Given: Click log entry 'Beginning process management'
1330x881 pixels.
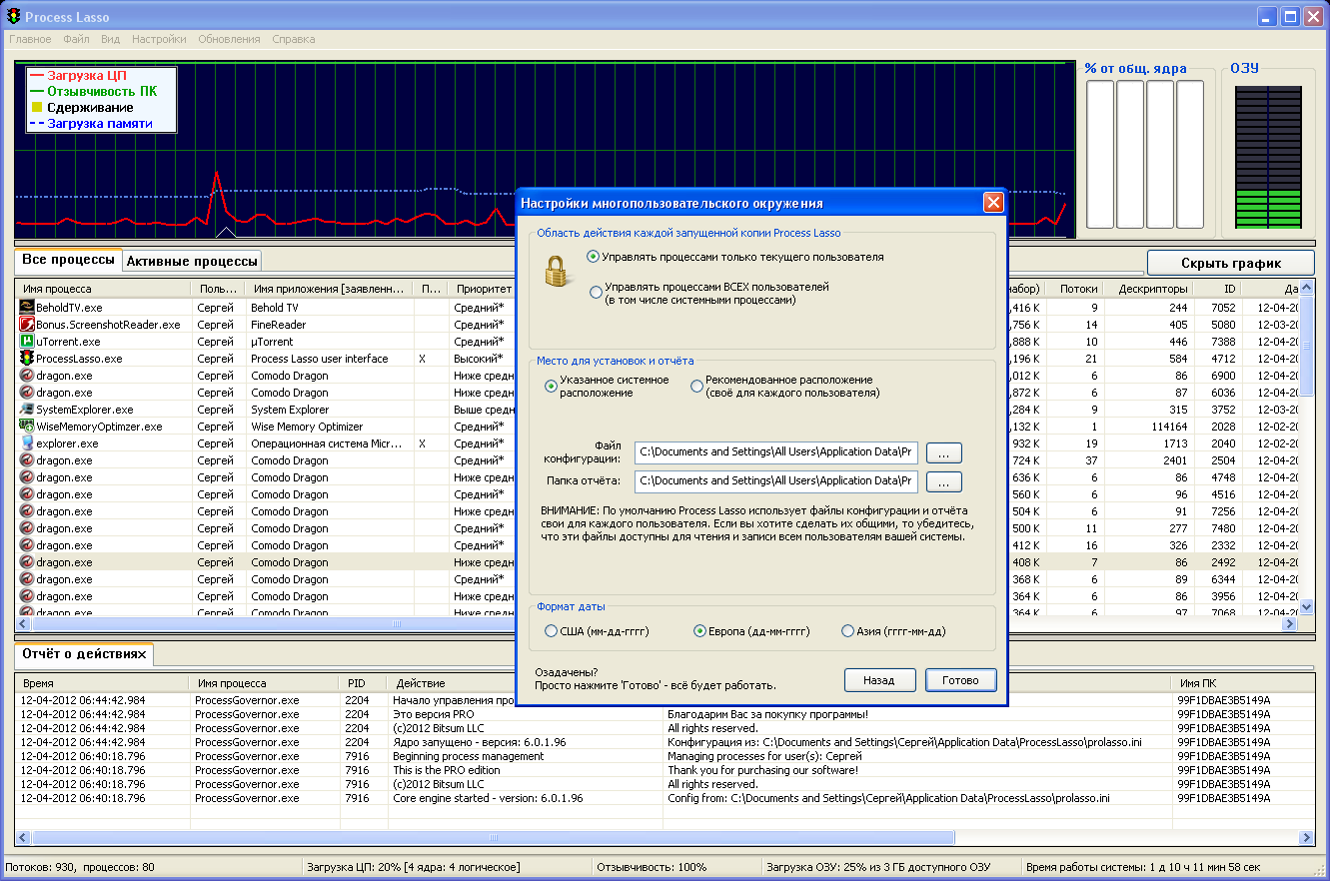Looking at the screenshot, I should pos(469,756).
